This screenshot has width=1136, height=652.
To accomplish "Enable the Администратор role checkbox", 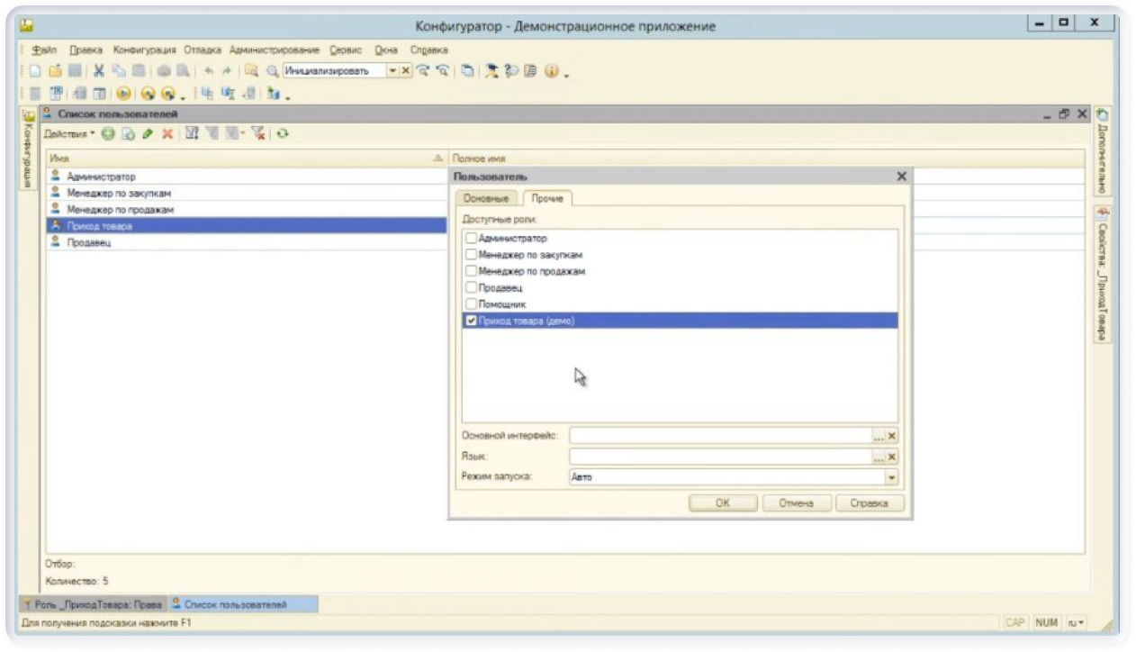I will point(471,239).
